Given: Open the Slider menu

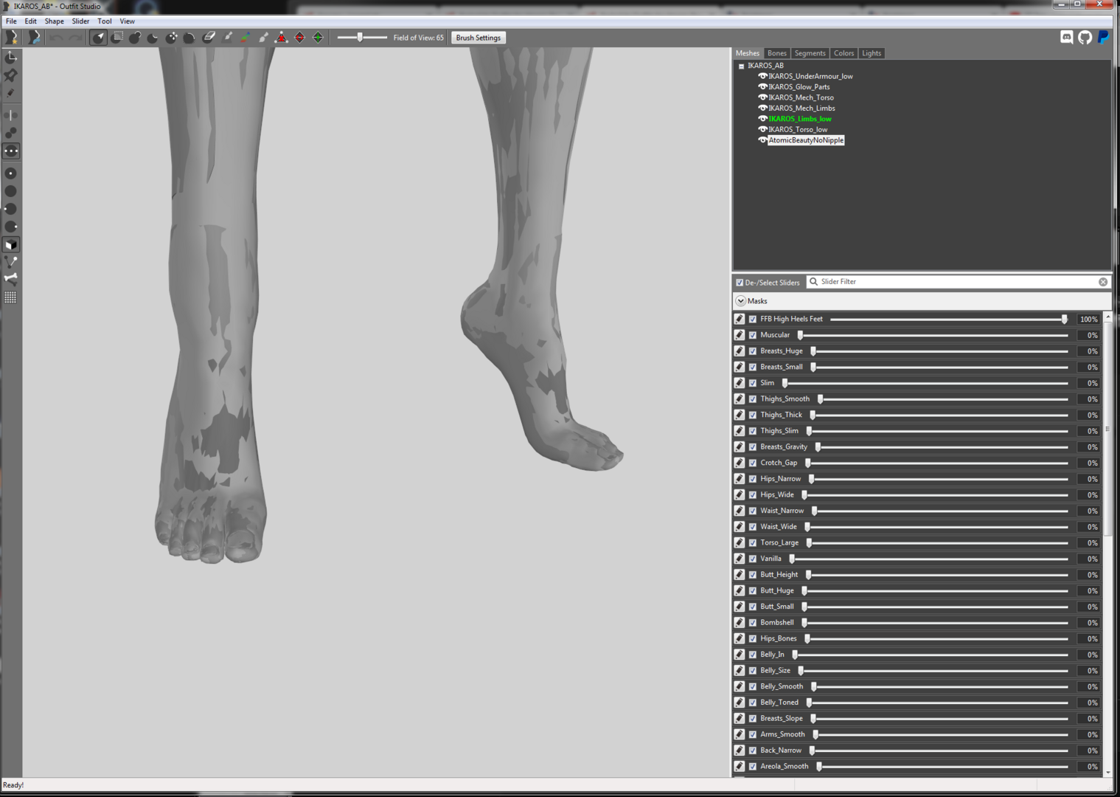Looking at the screenshot, I should [80, 21].
